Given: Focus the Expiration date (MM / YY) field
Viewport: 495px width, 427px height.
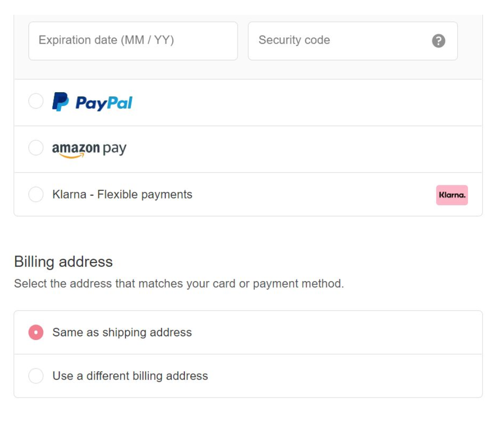Looking at the screenshot, I should tap(133, 41).
